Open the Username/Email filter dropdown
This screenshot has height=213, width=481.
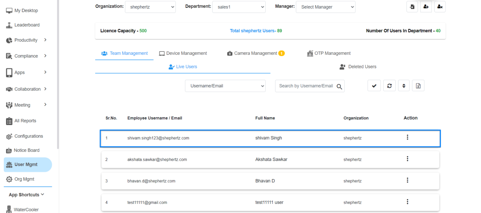pyautogui.click(x=225, y=86)
